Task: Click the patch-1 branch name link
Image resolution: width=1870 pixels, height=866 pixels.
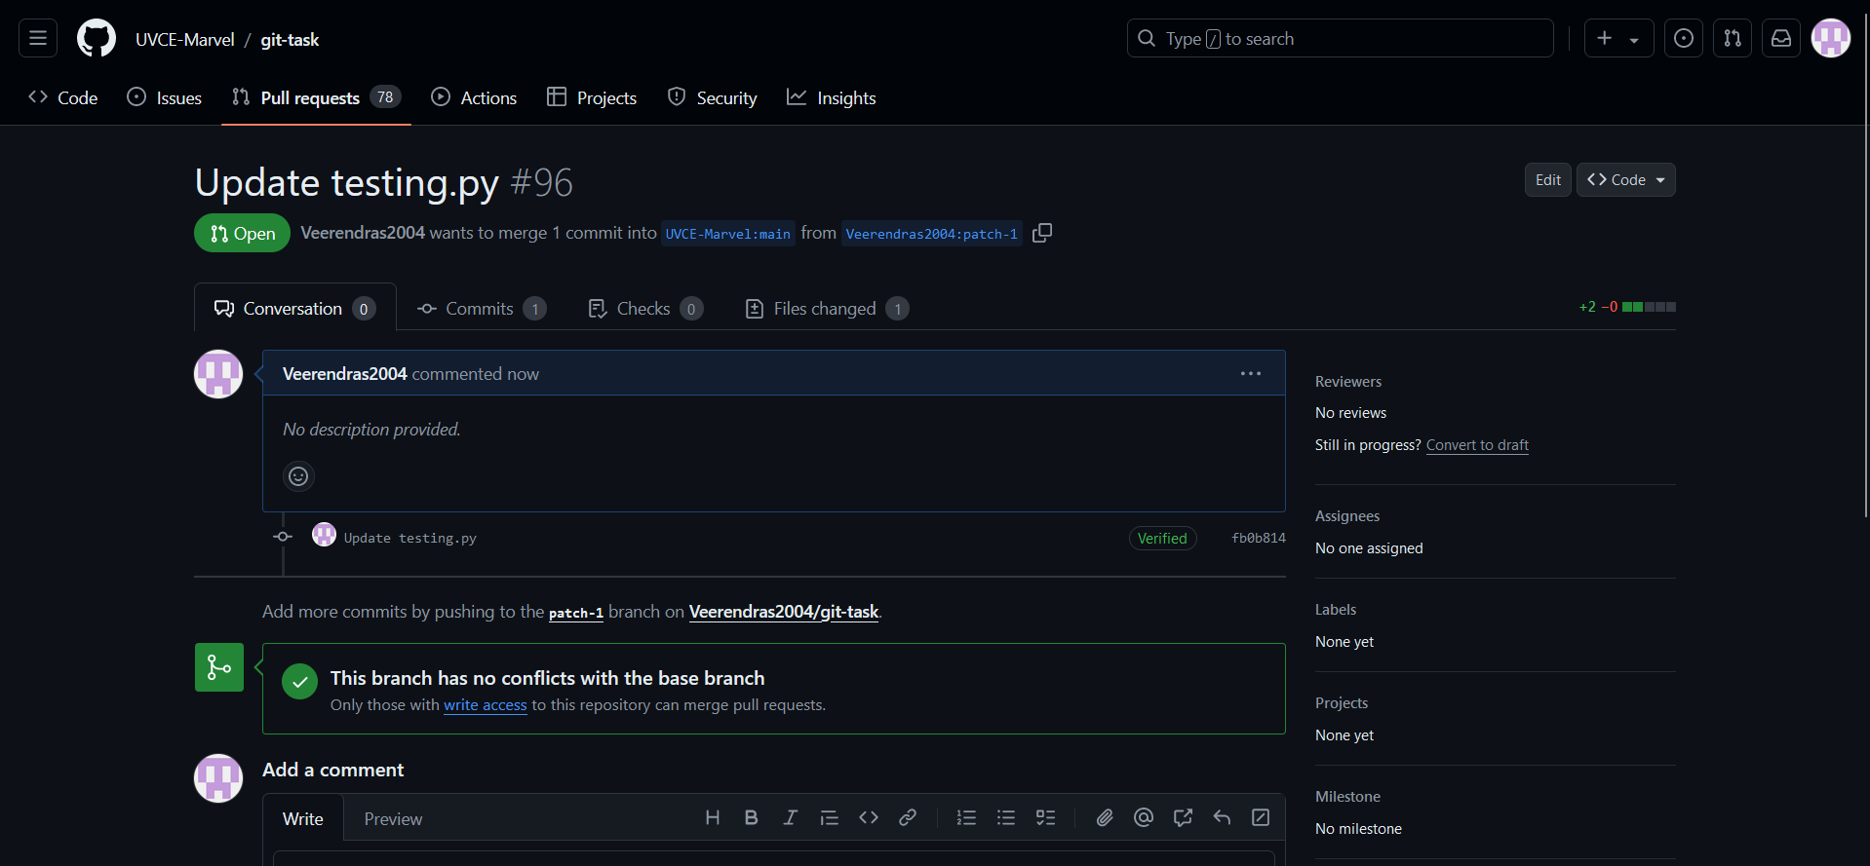Action: pos(576,613)
